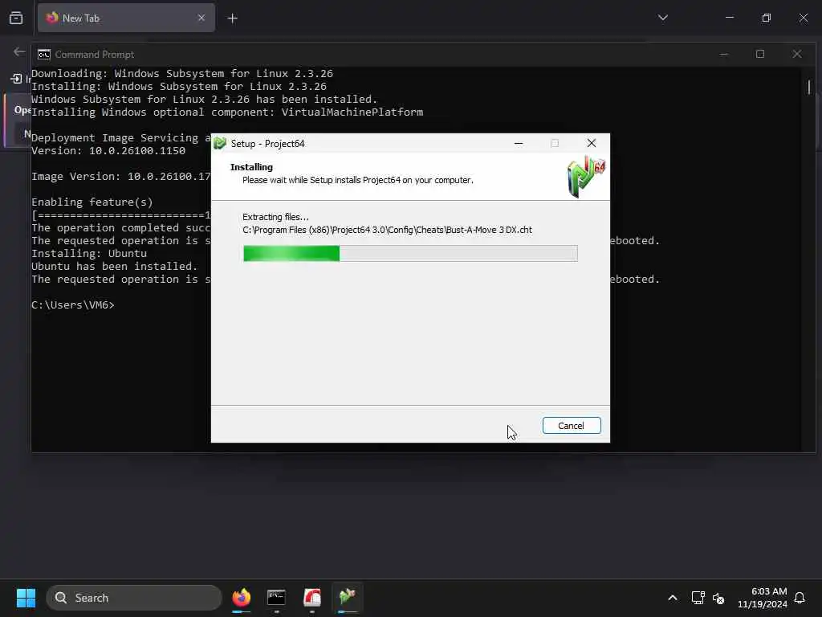Click the C:\Users\VM6> prompt line
The height and width of the screenshot is (617, 822).
(73, 304)
